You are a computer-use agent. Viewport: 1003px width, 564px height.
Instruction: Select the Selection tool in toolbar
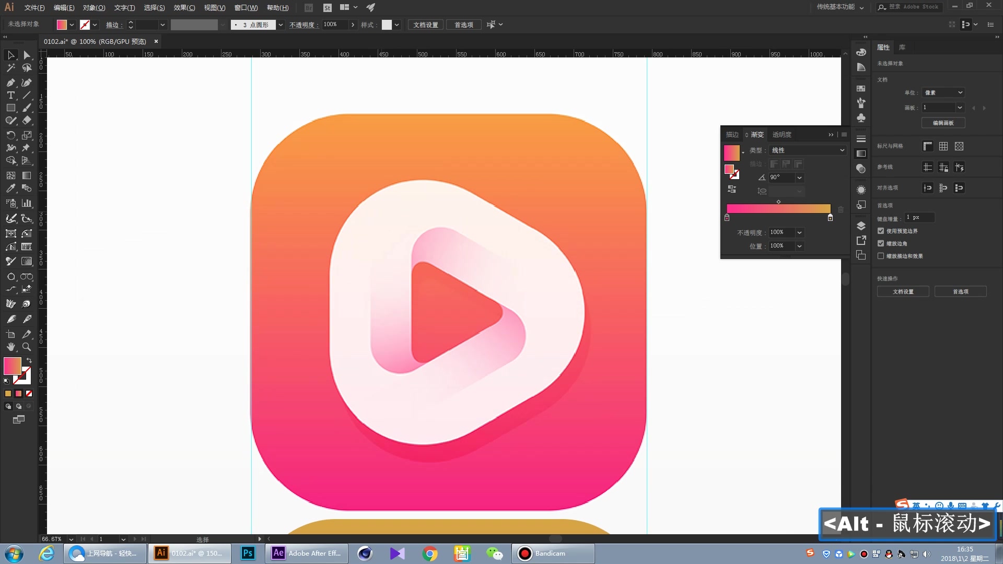[x=10, y=55]
